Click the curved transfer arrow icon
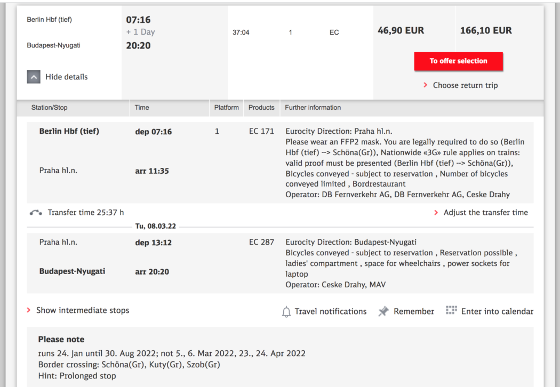 pos(35,212)
